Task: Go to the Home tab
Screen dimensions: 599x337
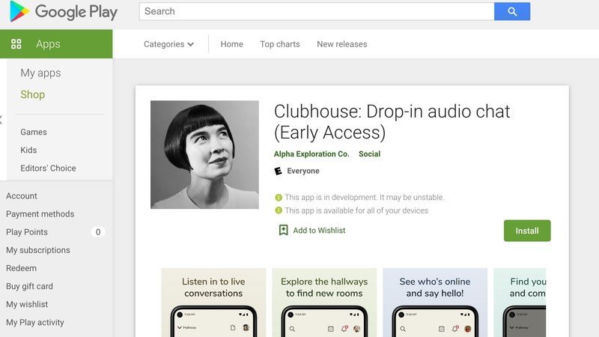Action: (x=231, y=44)
